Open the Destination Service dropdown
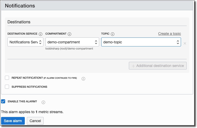This screenshot has height=128, width=197. coord(25,42)
